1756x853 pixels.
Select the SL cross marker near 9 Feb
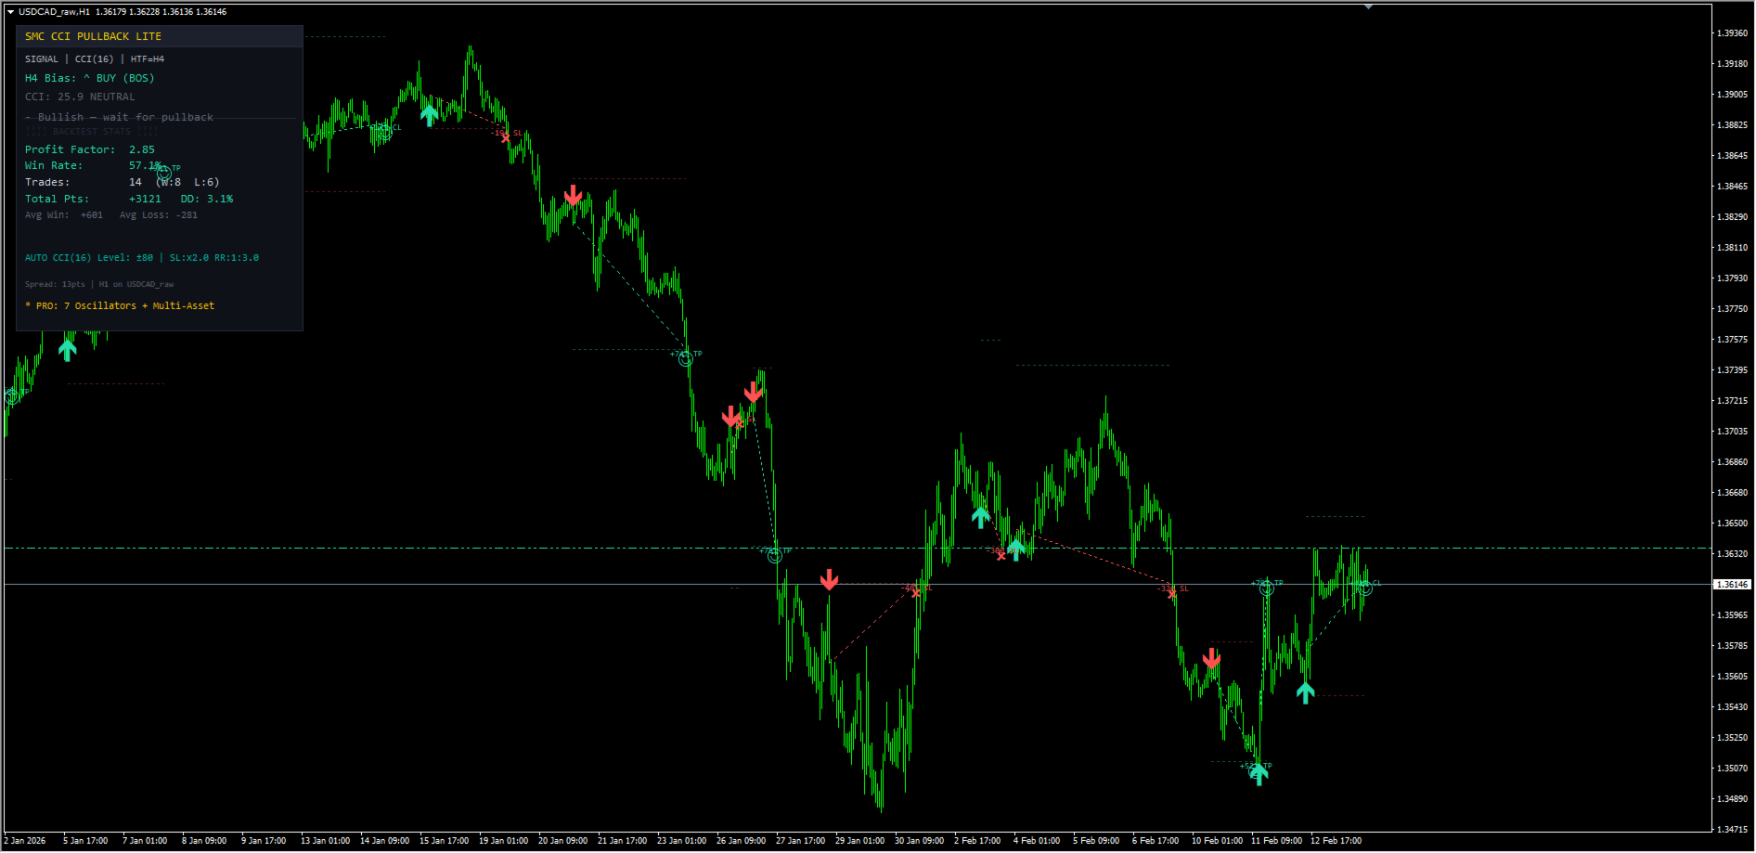pos(1172,593)
